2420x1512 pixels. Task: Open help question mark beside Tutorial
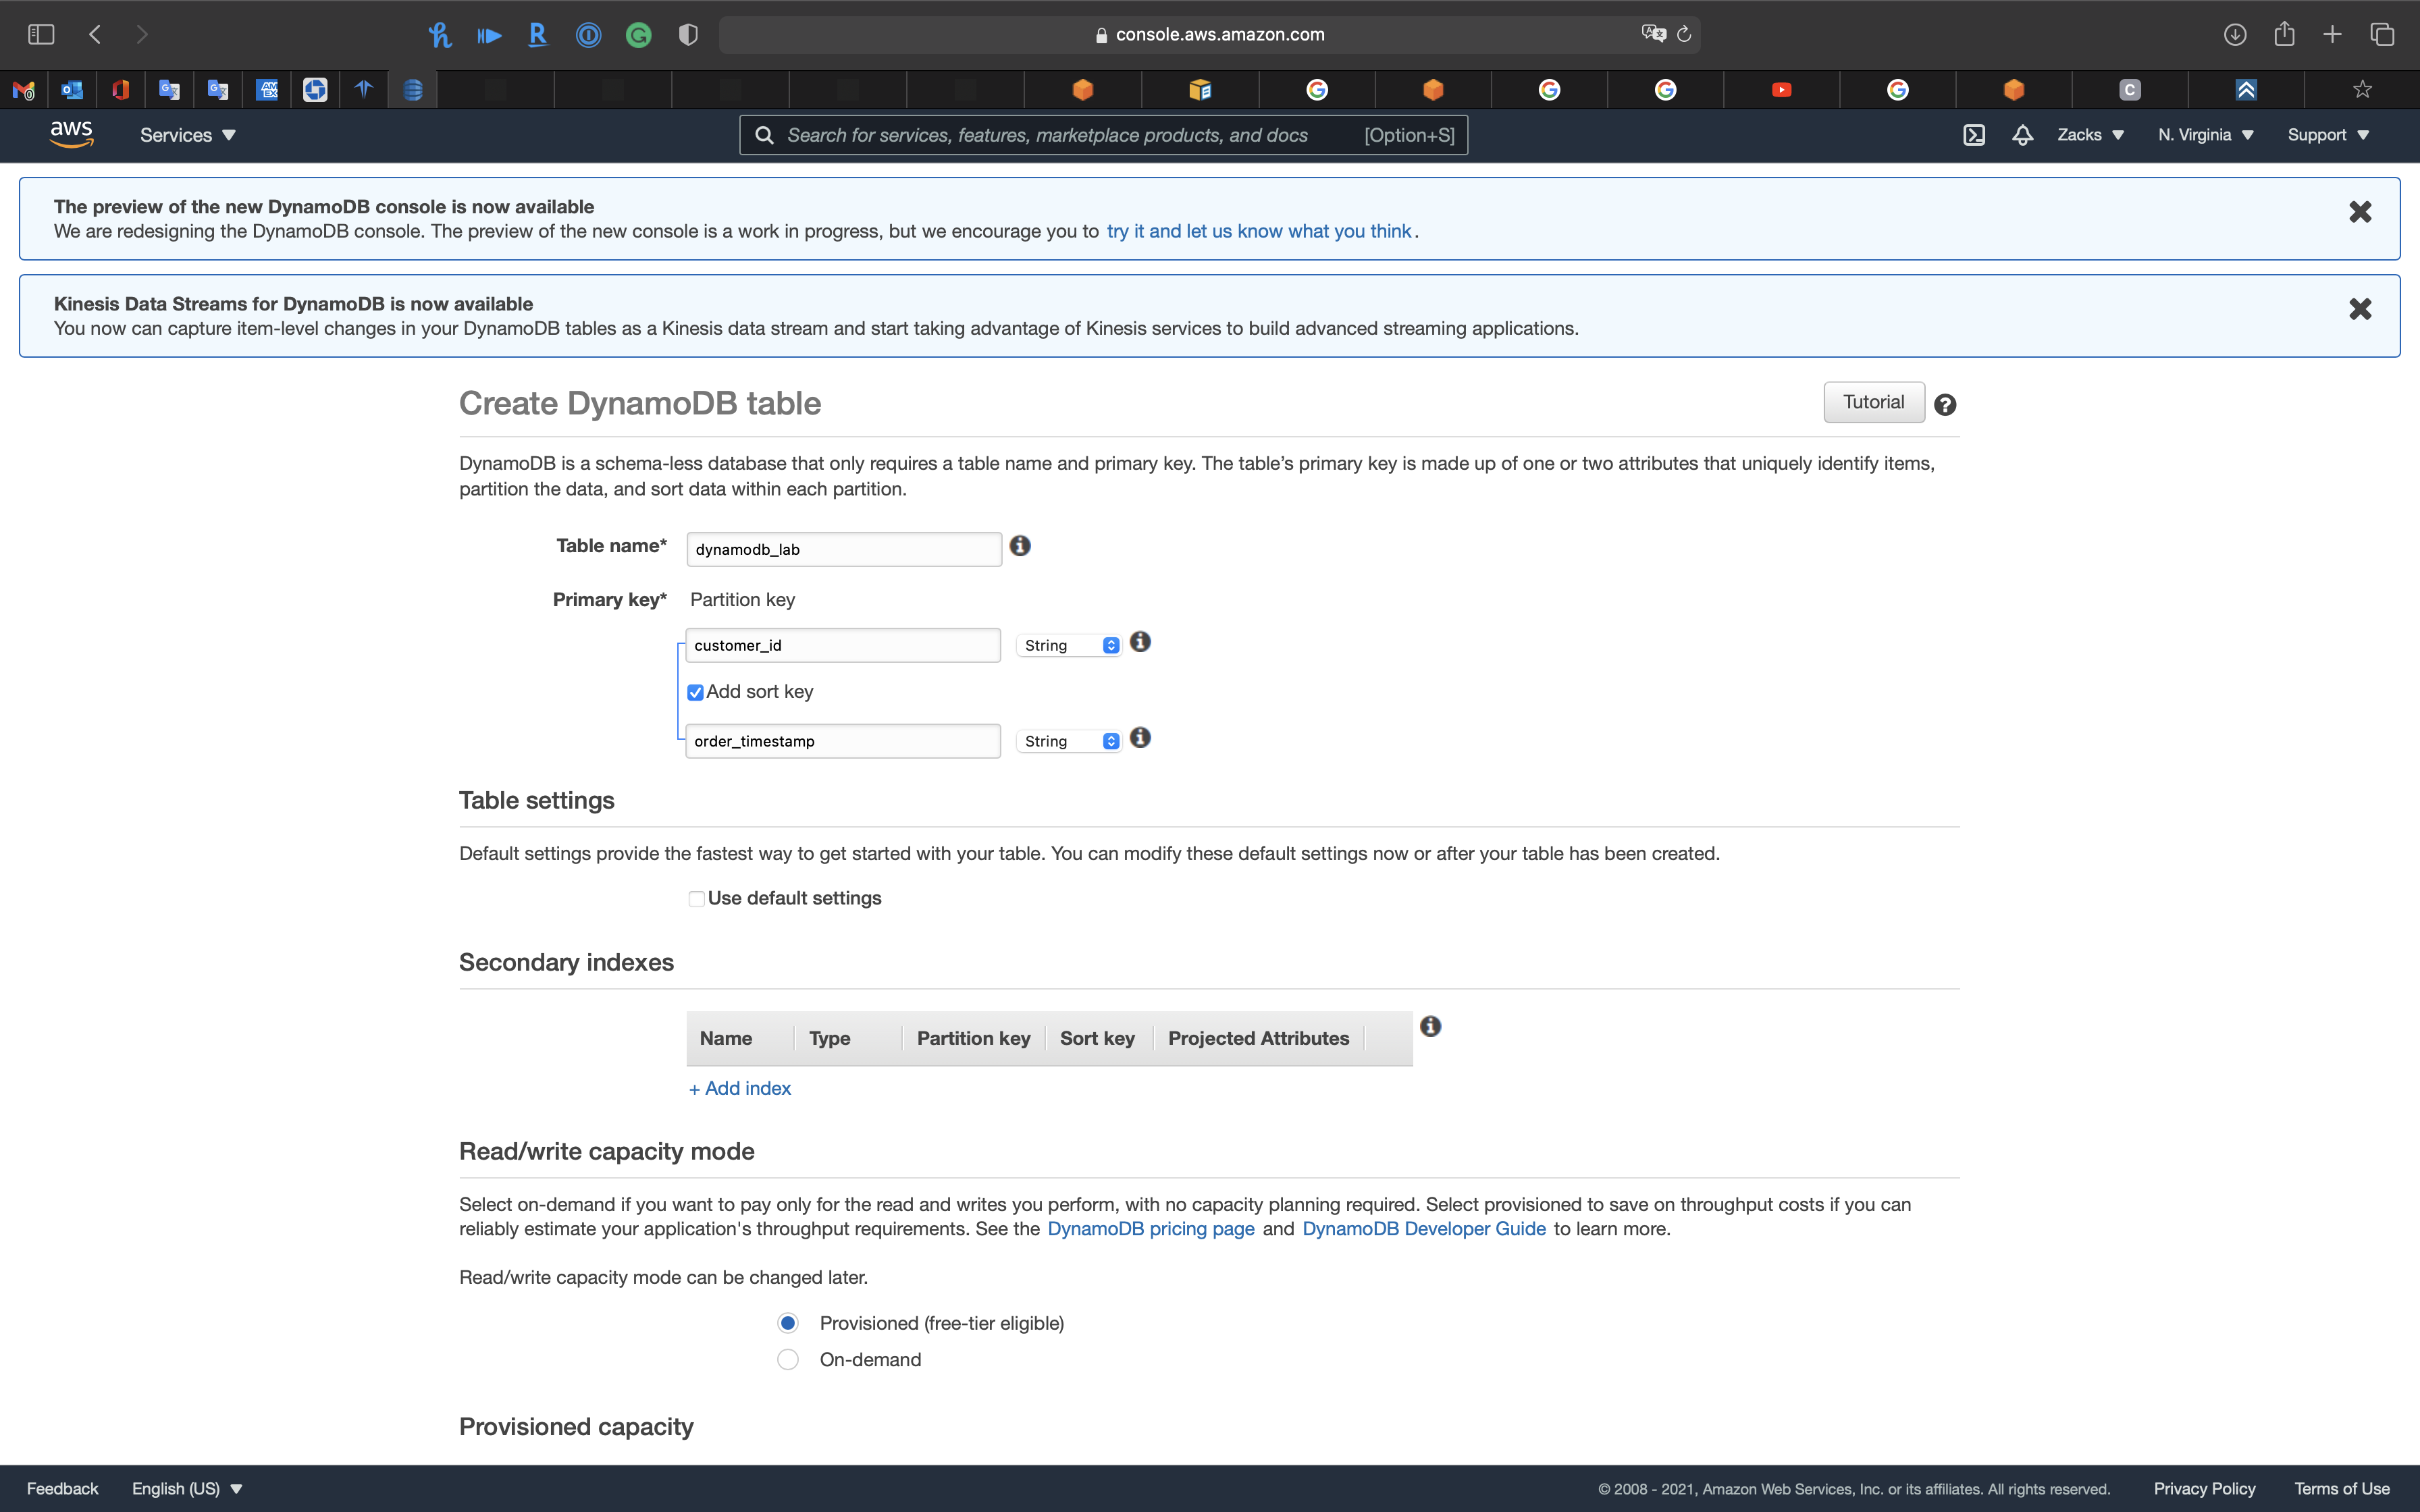click(x=1945, y=405)
